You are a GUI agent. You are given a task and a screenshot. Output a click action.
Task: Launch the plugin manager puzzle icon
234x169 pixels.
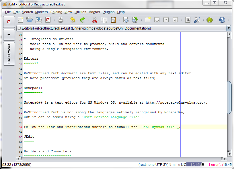(x=210, y=20)
